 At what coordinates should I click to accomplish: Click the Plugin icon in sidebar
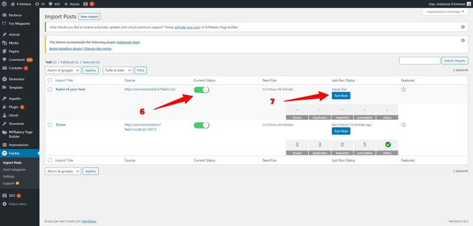4,107
